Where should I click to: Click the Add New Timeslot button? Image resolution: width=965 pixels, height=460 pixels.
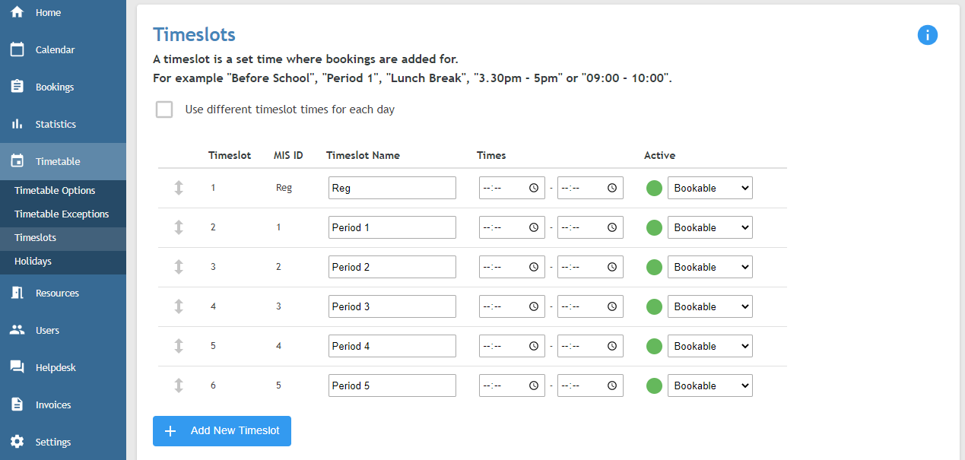222,431
